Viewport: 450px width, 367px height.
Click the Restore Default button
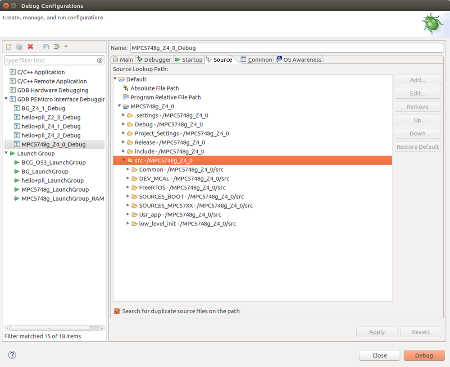[x=418, y=147]
